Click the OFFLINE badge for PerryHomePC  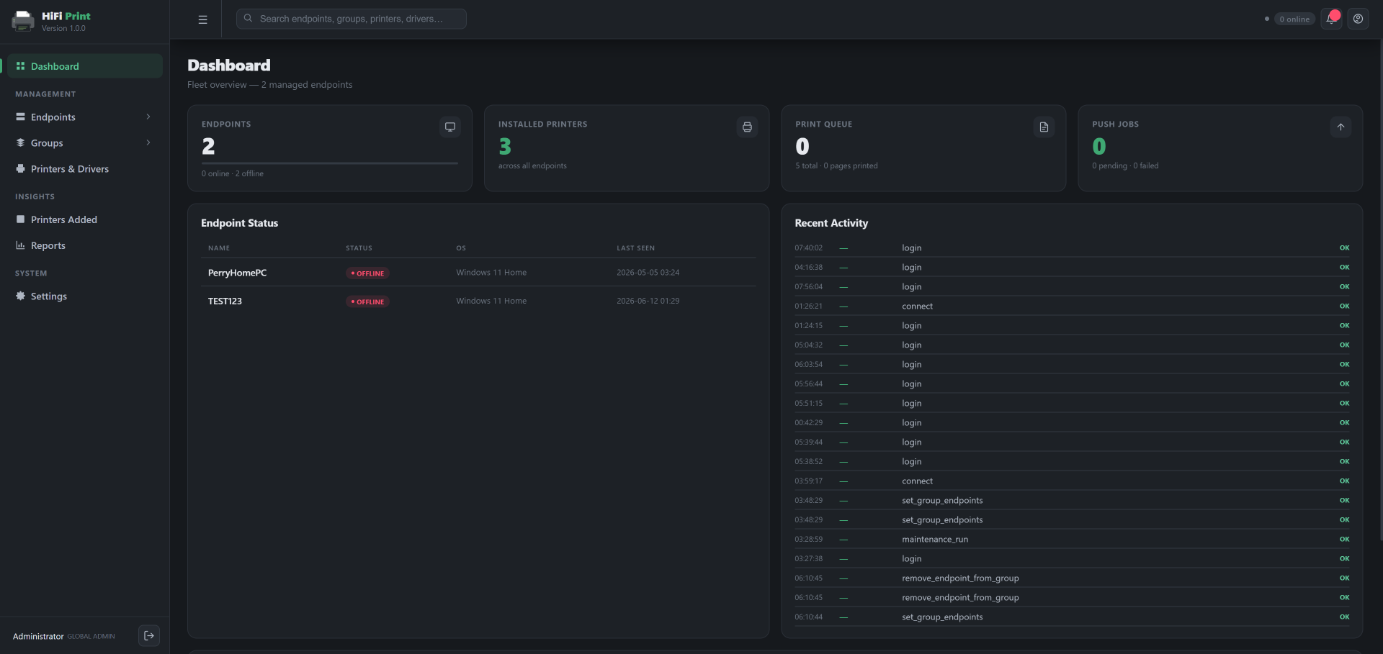click(367, 273)
